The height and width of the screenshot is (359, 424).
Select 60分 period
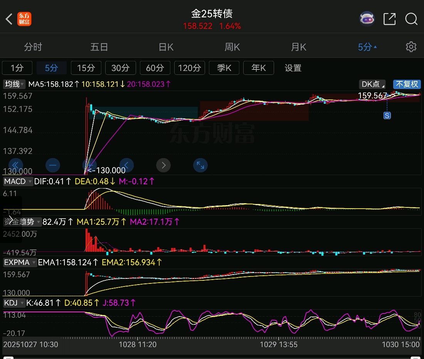click(155, 67)
